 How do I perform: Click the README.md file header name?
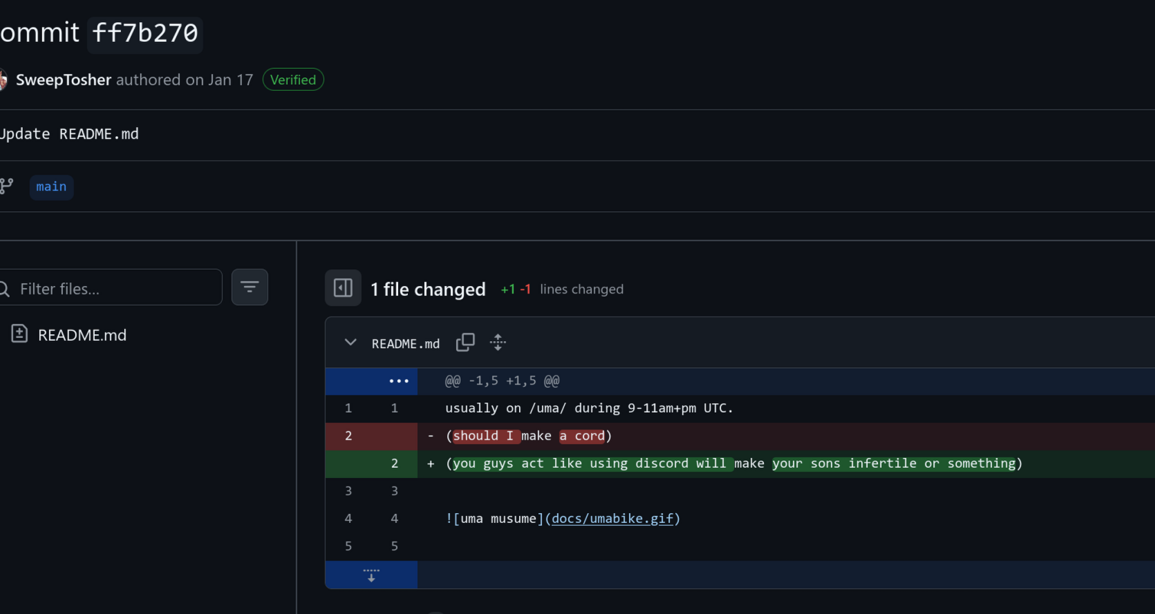[x=406, y=344]
